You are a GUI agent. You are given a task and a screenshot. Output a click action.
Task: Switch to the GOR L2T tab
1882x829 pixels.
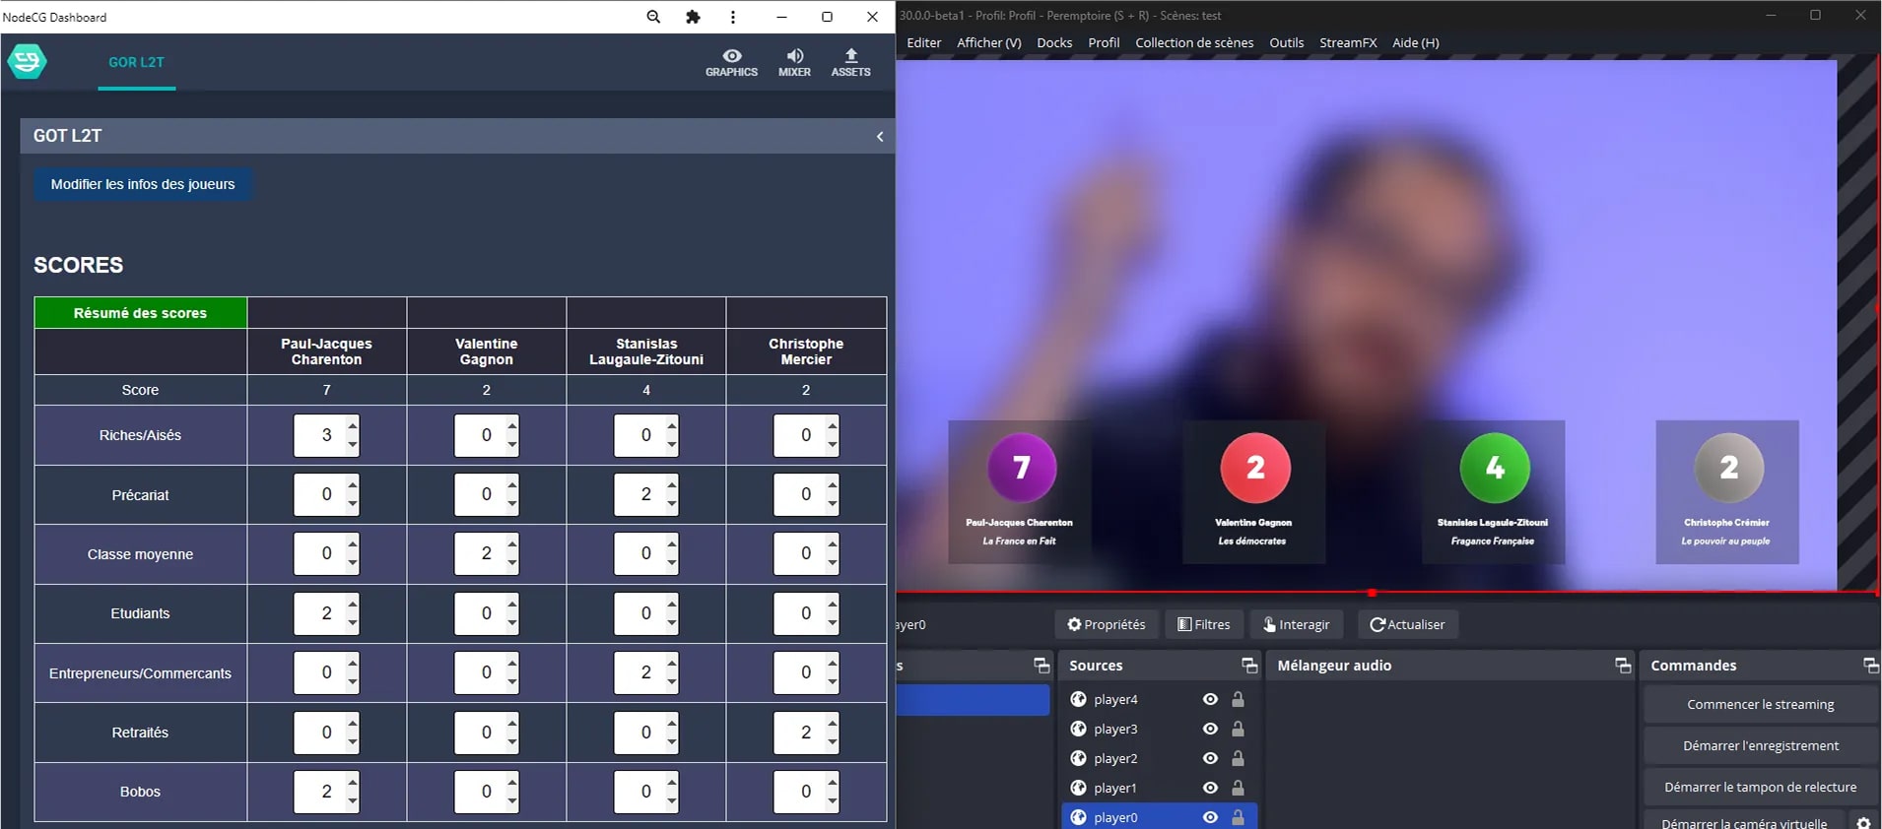point(136,62)
